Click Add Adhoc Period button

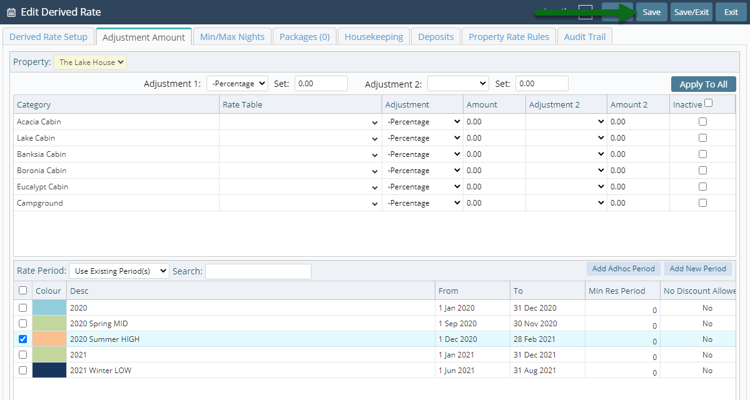(623, 269)
